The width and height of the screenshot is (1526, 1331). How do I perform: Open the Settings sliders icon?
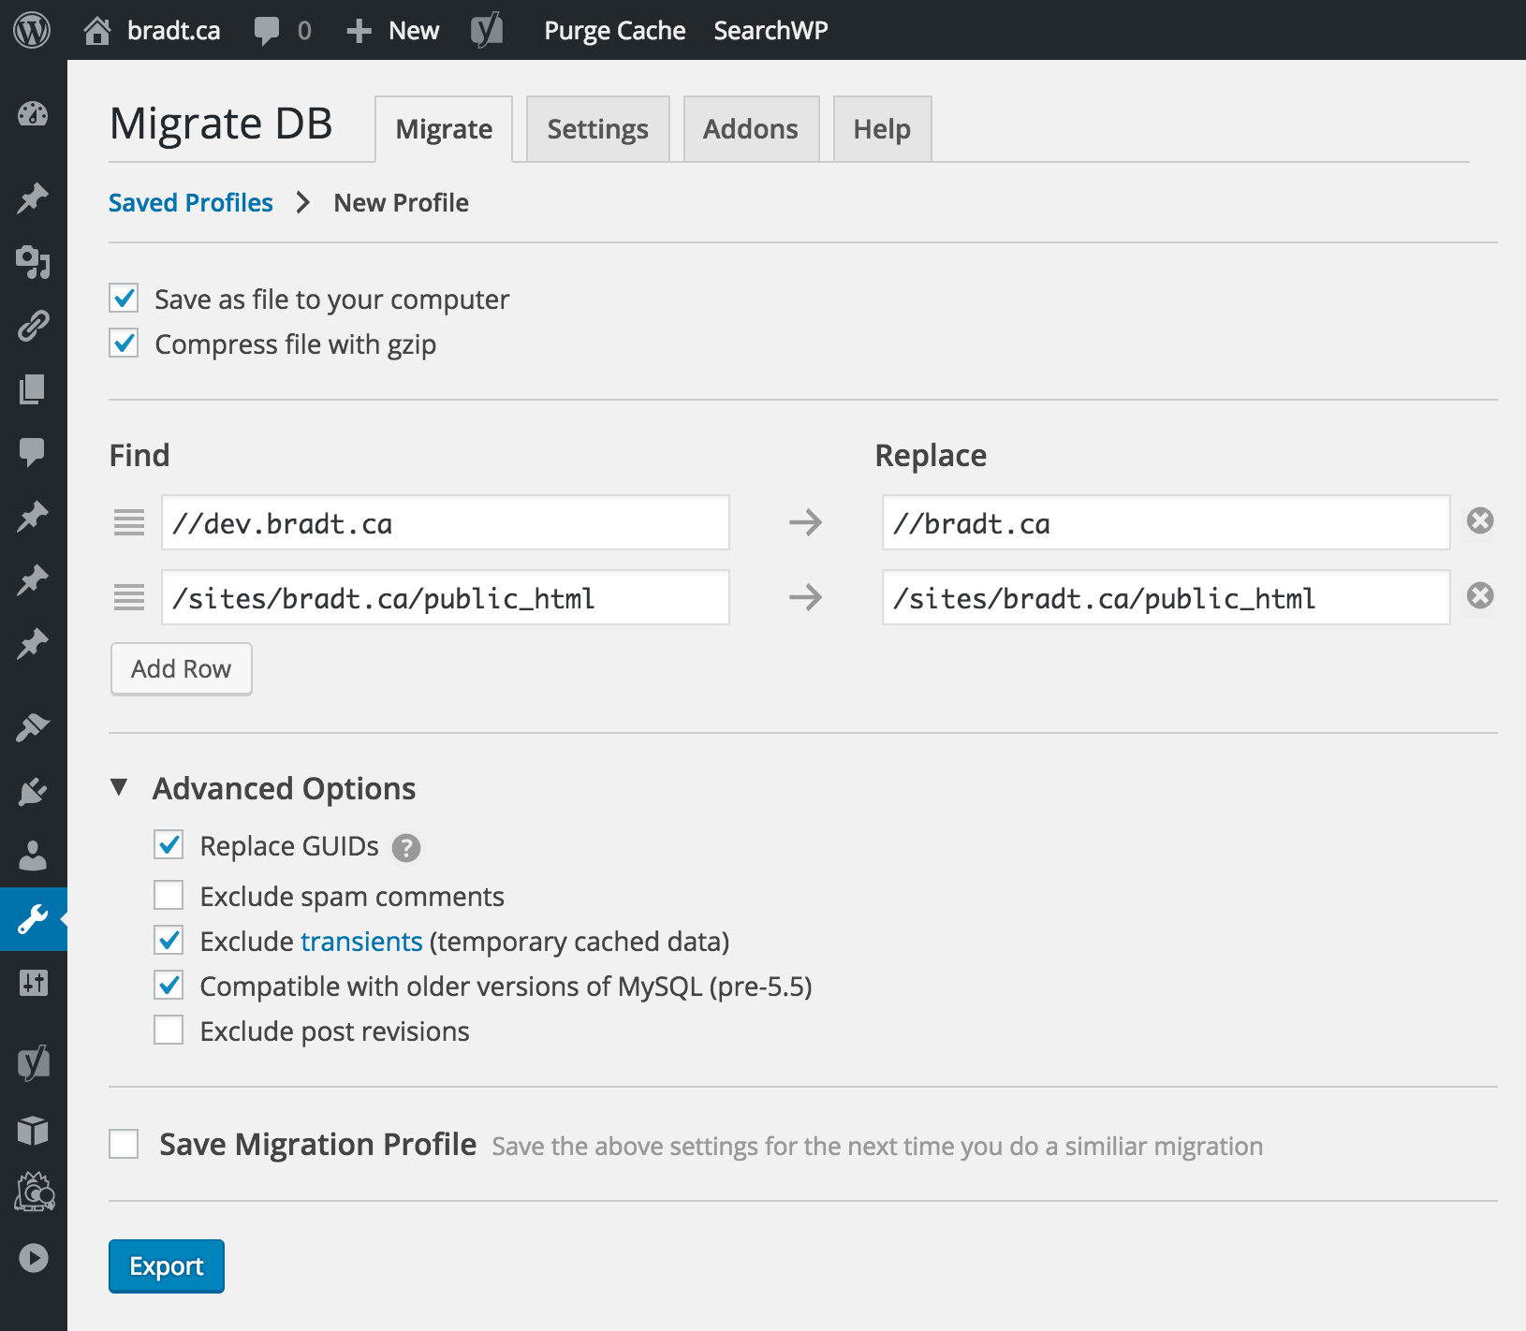[34, 984]
